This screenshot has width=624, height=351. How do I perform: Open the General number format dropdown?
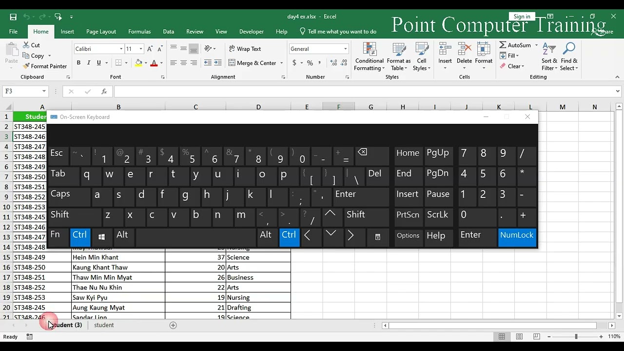pos(345,49)
